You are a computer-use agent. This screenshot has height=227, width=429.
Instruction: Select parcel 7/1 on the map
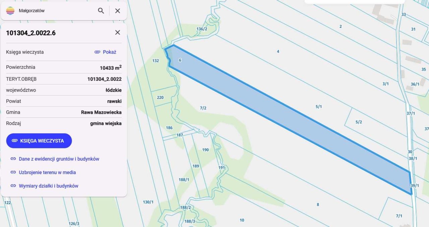(399, 216)
